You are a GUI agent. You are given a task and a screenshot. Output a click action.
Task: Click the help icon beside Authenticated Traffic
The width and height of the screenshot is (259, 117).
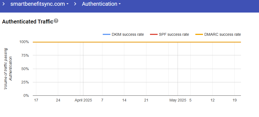pyautogui.click(x=56, y=21)
